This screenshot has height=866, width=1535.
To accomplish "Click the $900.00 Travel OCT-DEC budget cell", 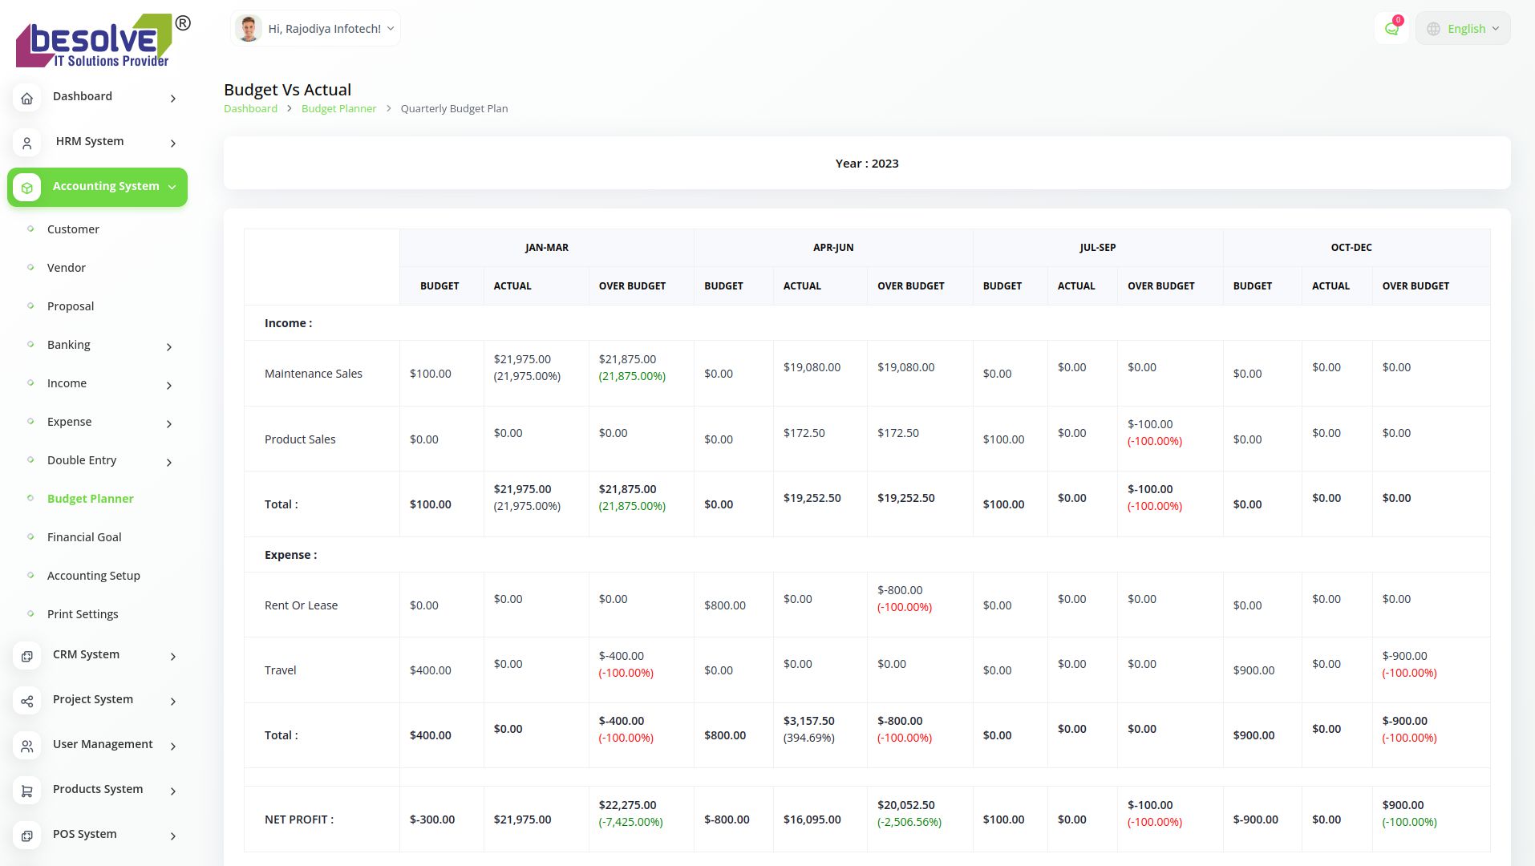I will (x=1254, y=670).
